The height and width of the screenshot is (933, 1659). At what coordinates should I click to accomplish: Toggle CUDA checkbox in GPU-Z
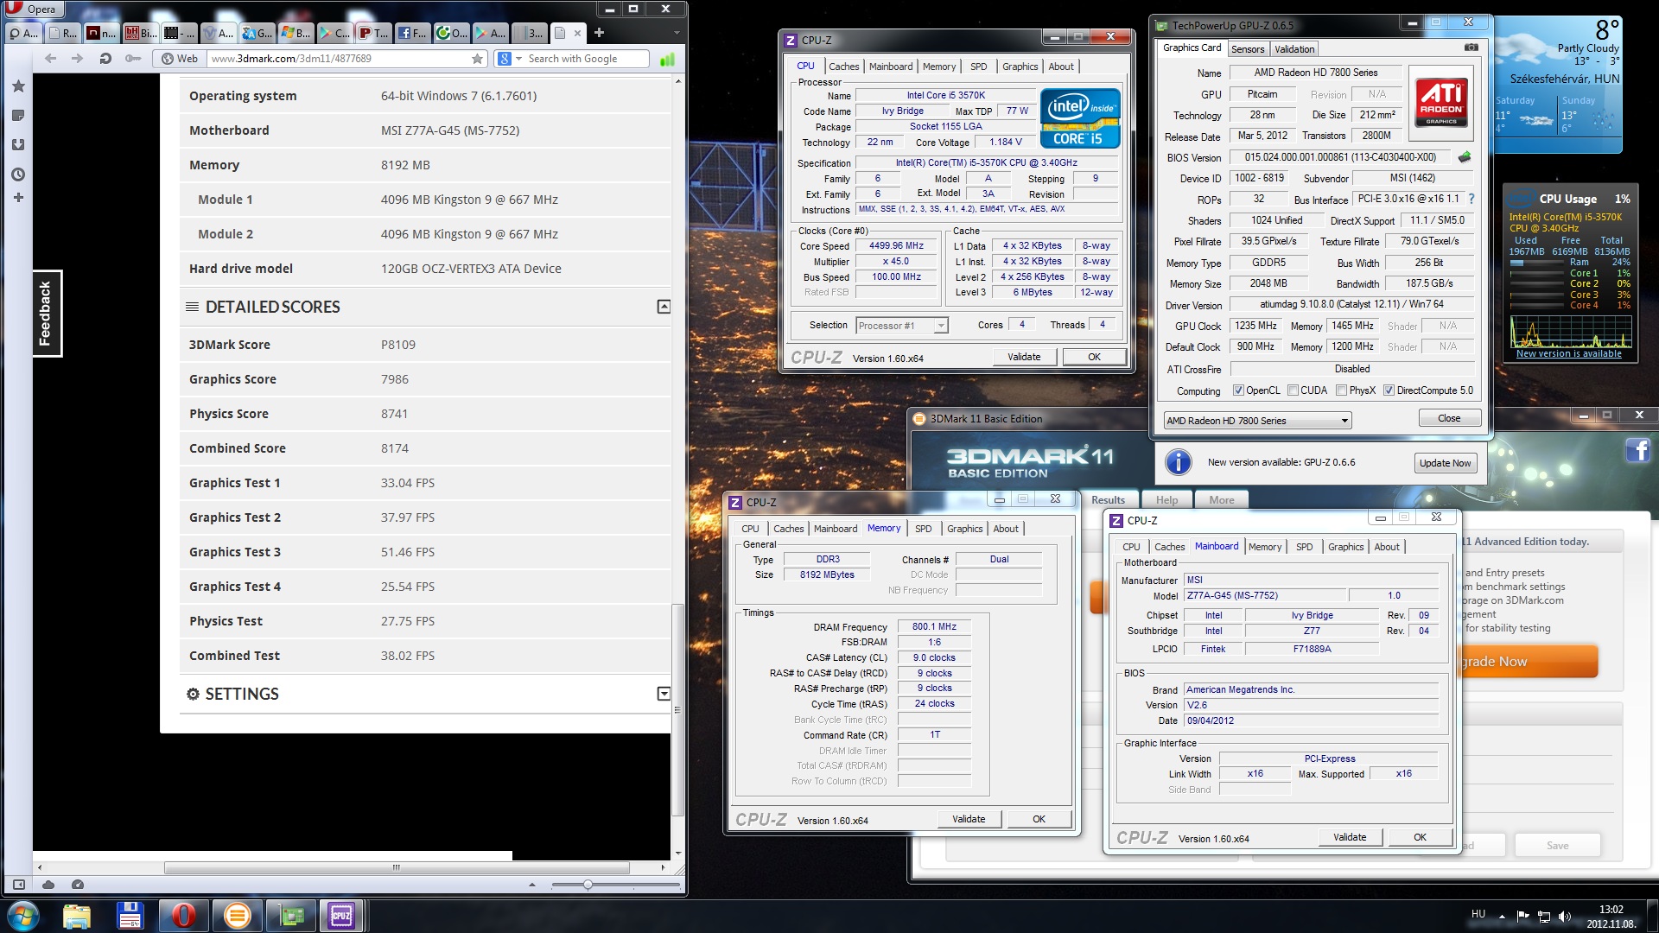tap(1294, 390)
